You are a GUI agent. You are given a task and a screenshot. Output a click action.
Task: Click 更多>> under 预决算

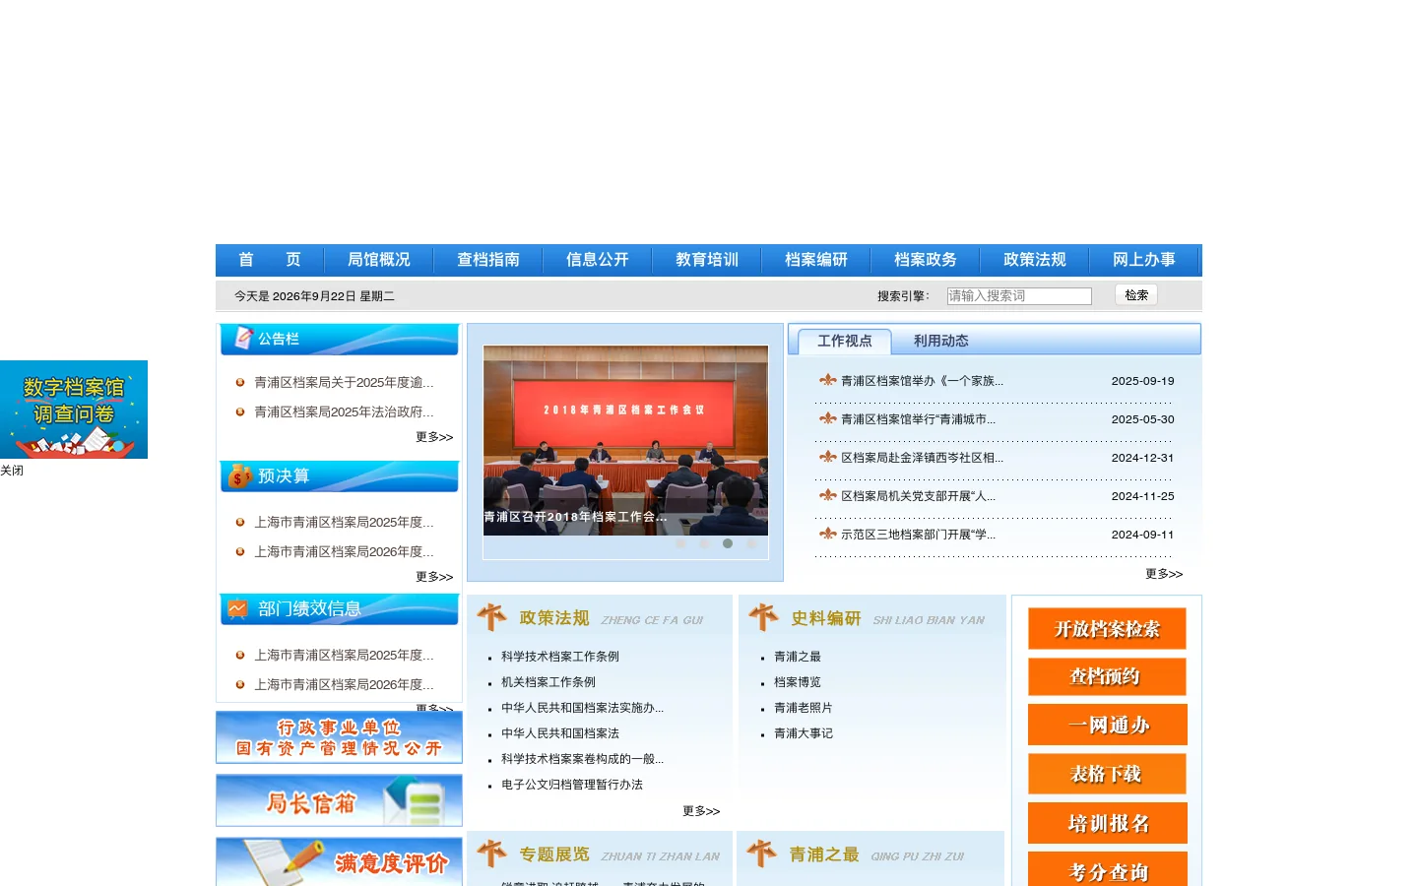[434, 577]
